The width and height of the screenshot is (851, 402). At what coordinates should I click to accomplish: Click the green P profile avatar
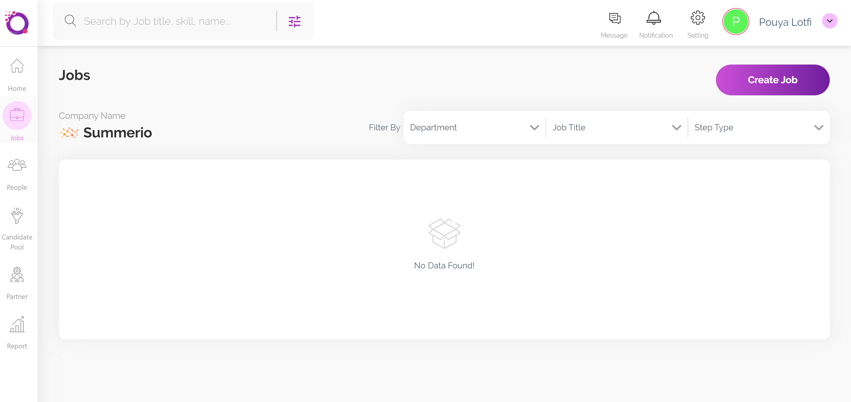click(x=735, y=22)
